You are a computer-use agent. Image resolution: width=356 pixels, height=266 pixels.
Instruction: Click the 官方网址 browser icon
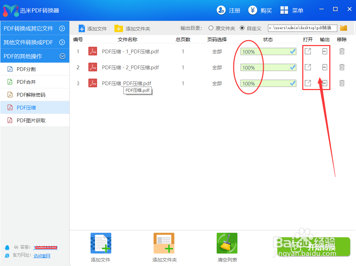[x=7, y=256]
